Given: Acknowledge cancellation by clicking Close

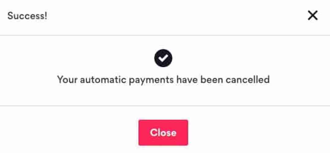Looking at the screenshot, I should (163, 132).
